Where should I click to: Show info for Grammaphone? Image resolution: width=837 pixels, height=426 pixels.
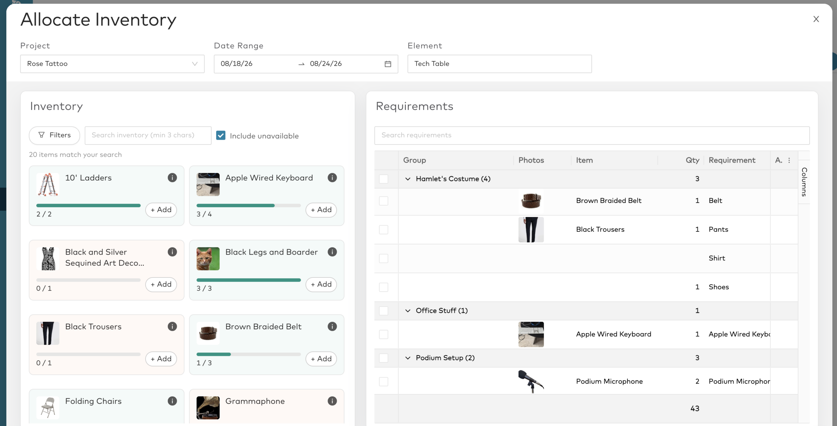332,401
